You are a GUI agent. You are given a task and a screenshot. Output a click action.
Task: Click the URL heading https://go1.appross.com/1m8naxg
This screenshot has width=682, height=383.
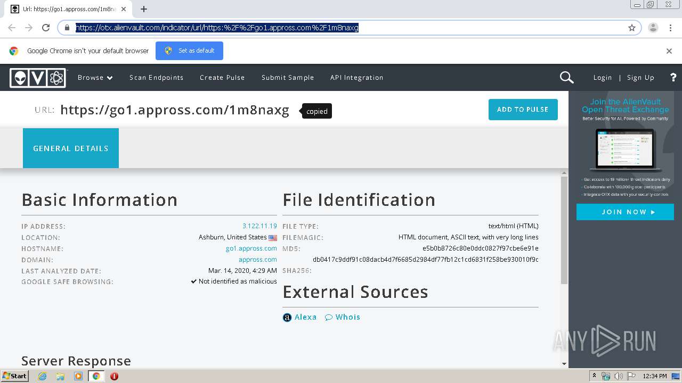point(175,110)
